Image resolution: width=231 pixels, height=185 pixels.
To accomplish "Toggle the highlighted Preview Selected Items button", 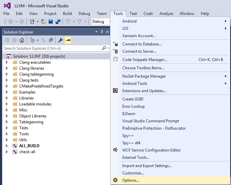I will [x=68, y=40].
